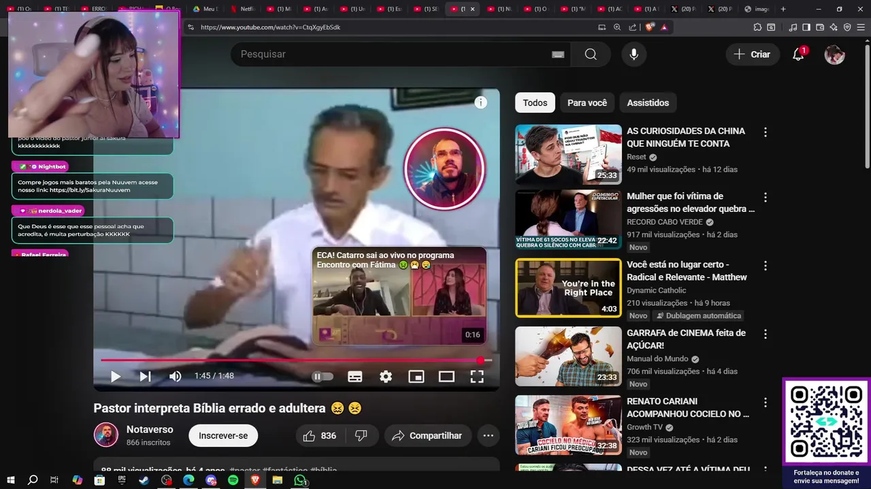Screen dimensions: 871x489
Task: Open RENATO CARIANI ACOMPANHOU COCIELO title
Action: [688, 407]
